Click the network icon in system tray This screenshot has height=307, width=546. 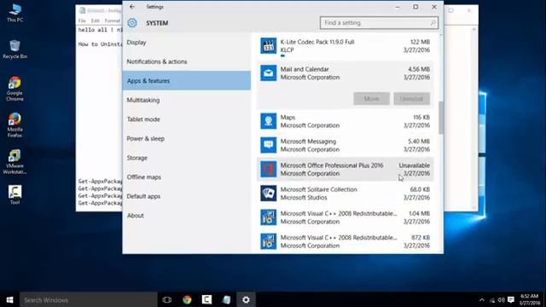pyautogui.click(x=492, y=300)
